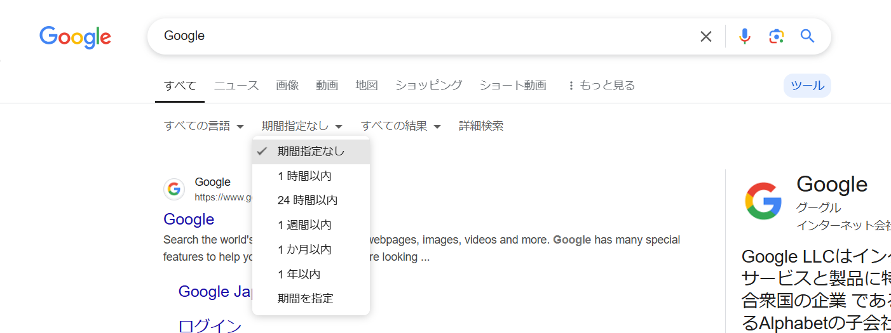The width and height of the screenshot is (891, 333).
Task: Click the Google logo at top left
Action: [x=75, y=37]
